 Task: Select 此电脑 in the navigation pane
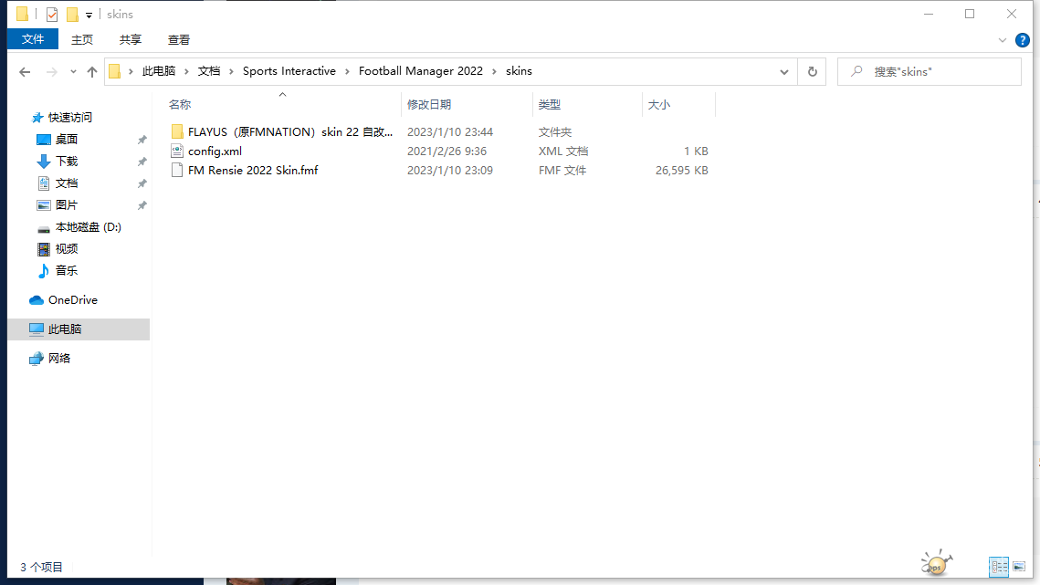[x=79, y=329]
